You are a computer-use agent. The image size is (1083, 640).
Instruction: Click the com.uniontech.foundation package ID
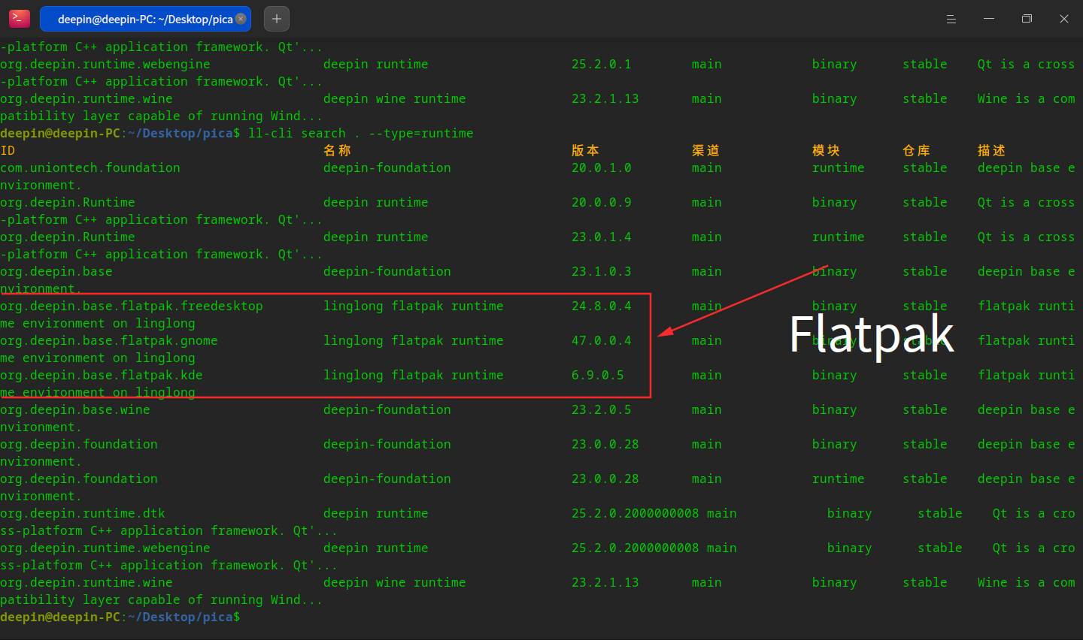click(90, 168)
